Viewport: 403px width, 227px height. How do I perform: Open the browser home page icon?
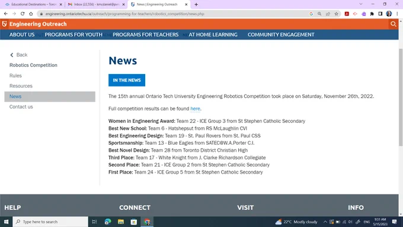pos(31,14)
